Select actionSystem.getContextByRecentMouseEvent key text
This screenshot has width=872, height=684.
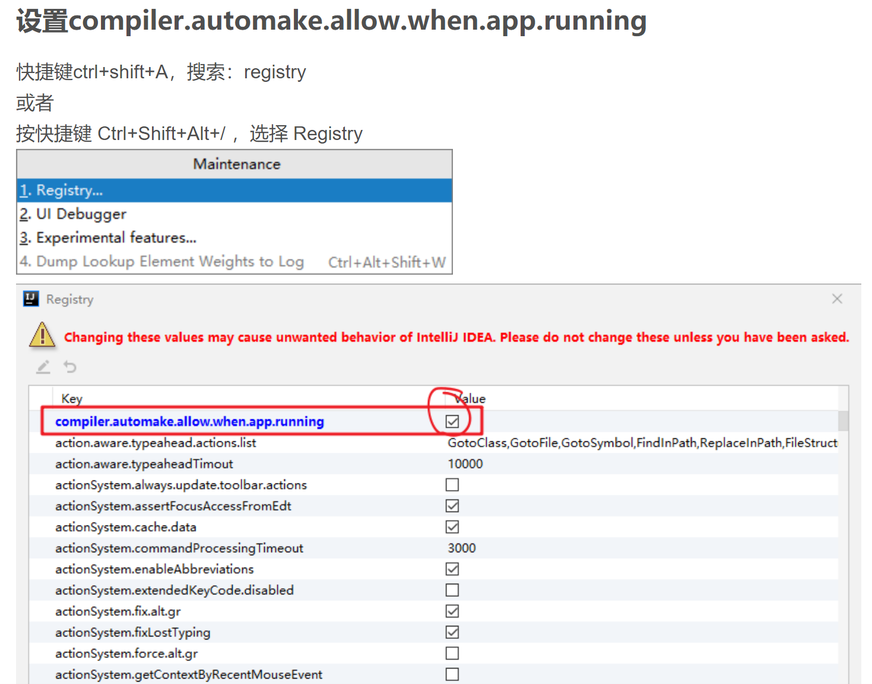point(189,675)
